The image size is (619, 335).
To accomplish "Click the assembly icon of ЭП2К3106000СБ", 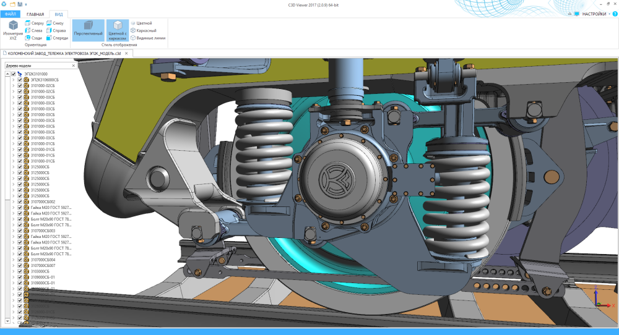I will point(26,80).
